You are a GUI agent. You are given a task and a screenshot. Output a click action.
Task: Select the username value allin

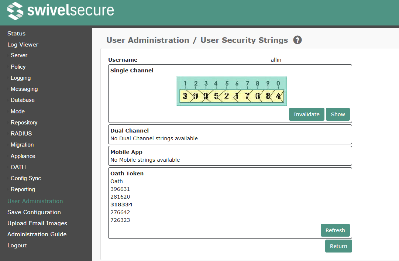(x=276, y=60)
